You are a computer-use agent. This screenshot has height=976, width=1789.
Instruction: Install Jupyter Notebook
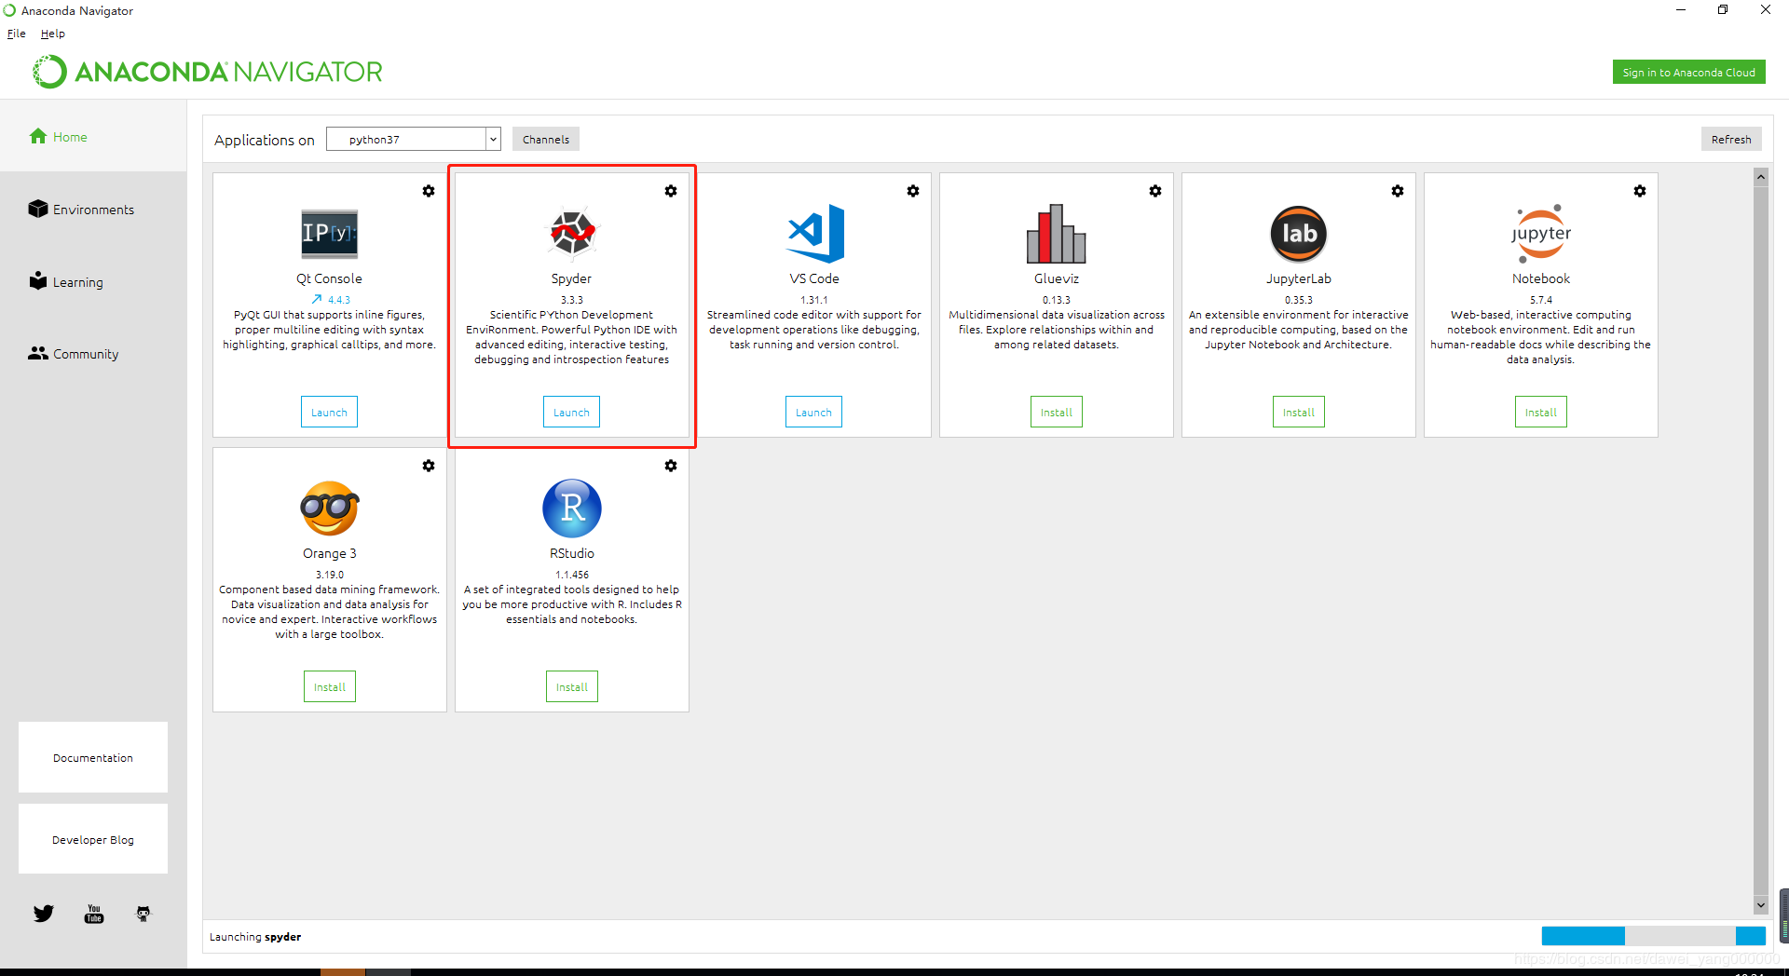coord(1541,412)
